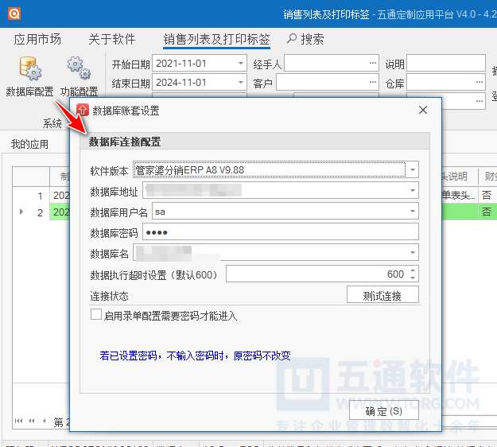The height and width of the screenshot is (447, 497).
Task: Close the 数据库账套设置 dialog
Action: pyautogui.click(x=423, y=110)
